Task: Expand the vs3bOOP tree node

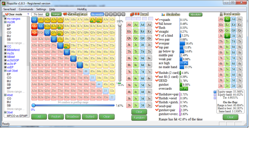Action: (x=5, y=60)
